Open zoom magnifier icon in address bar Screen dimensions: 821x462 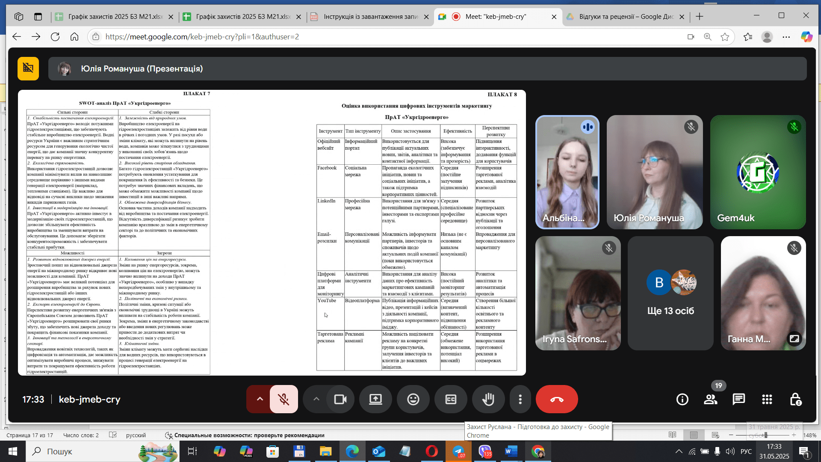[x=708, y=37]
